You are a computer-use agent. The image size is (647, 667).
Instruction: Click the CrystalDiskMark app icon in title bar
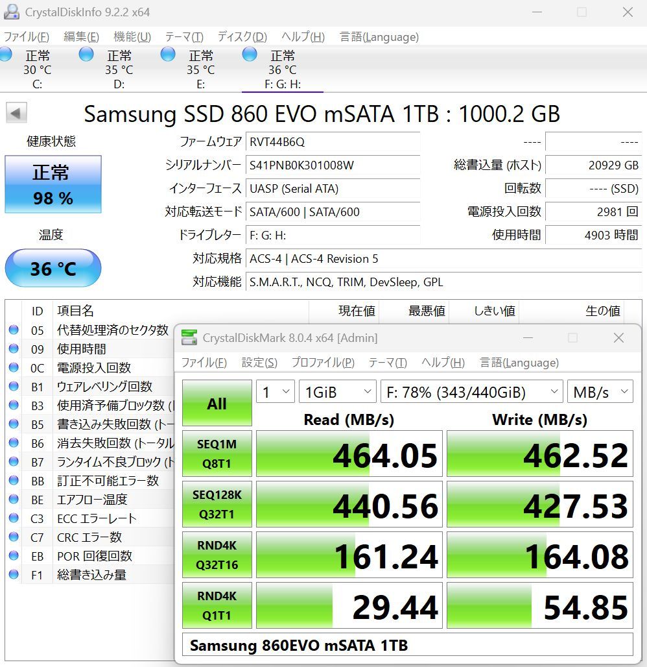tap(189, 337)
